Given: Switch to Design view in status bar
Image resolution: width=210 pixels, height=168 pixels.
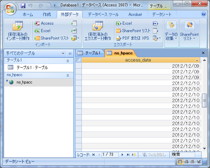Looking at the screenshot, I should pyautogui.click(x=199, y=162).
